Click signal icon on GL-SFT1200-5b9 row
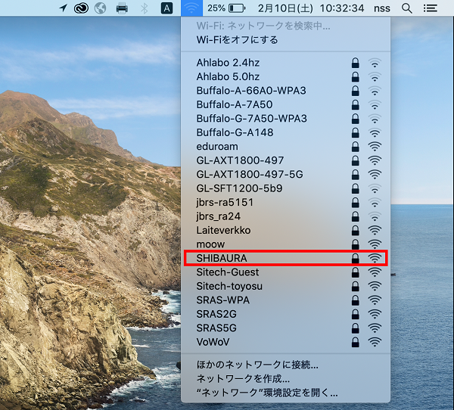 (375, 188)
